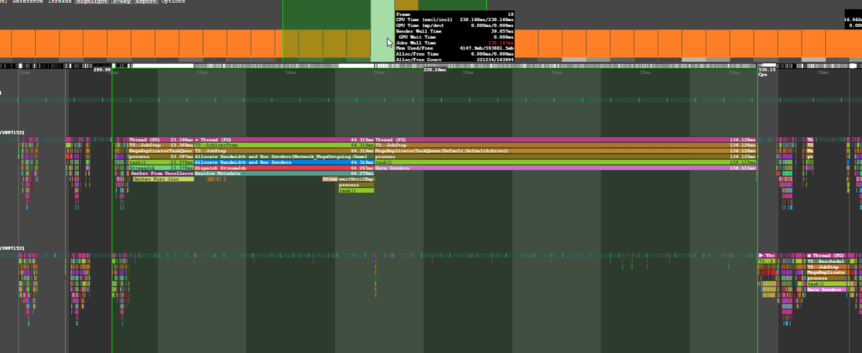
Task: Select the green StreamJob 23.378ms bar
Action: point(161,168)
